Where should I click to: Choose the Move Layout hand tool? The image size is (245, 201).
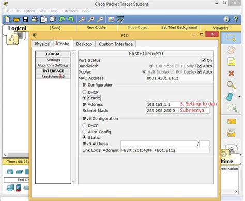pyautogui.click(x=231, y=50)
